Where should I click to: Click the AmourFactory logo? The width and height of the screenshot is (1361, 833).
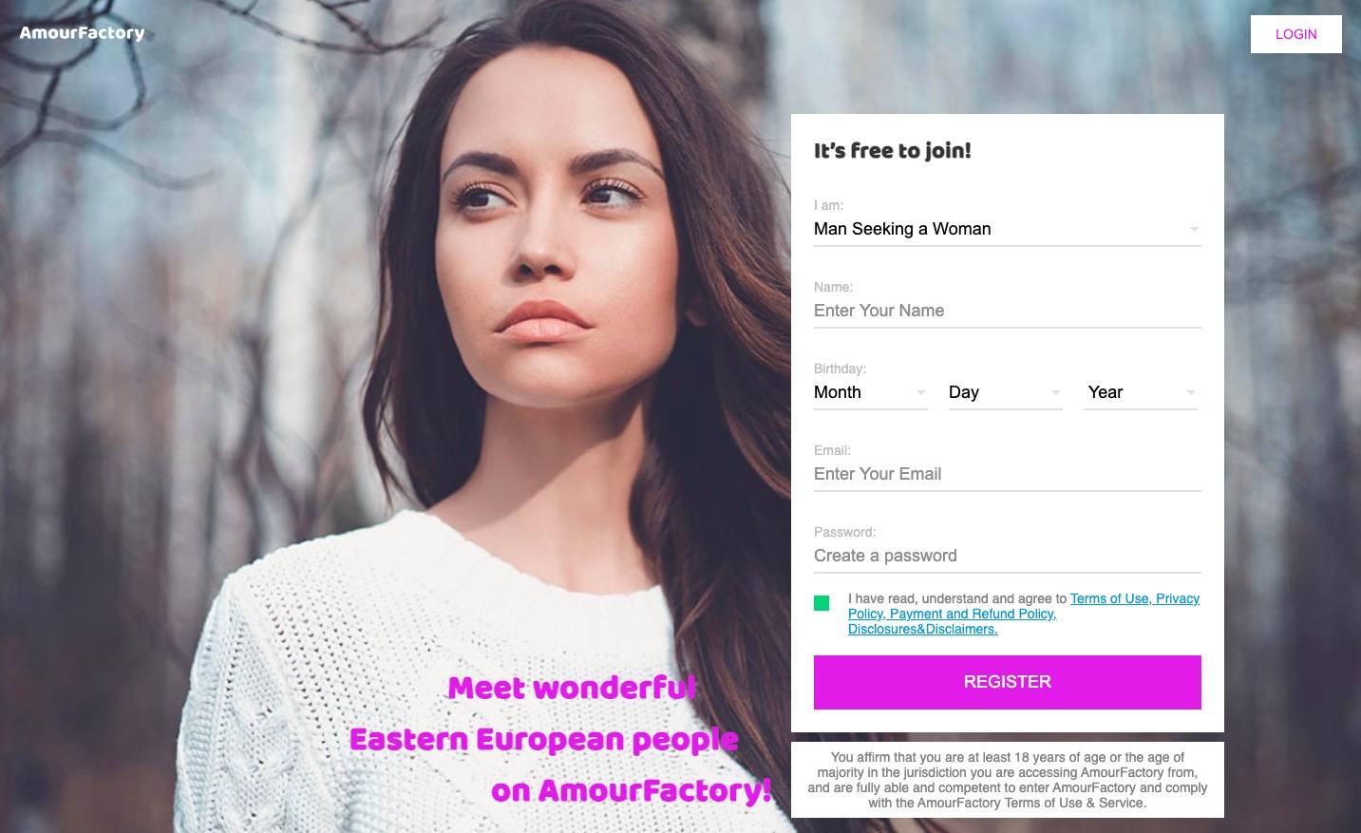[x=83, y=33]
